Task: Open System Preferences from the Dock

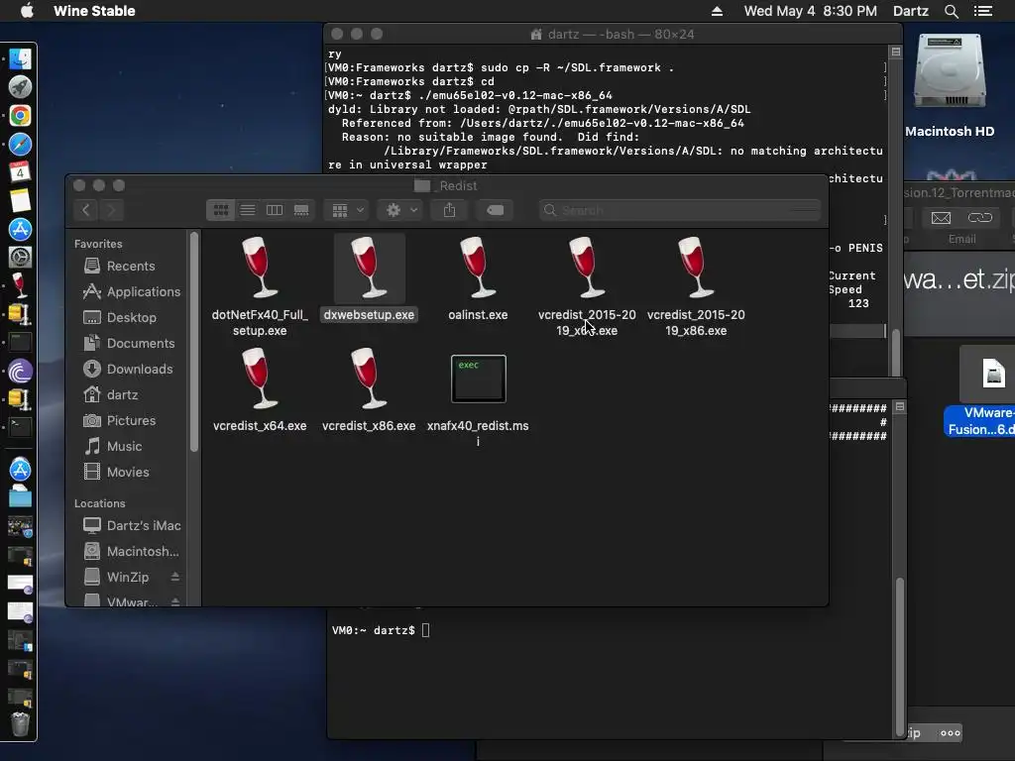Action: (20, 258)
